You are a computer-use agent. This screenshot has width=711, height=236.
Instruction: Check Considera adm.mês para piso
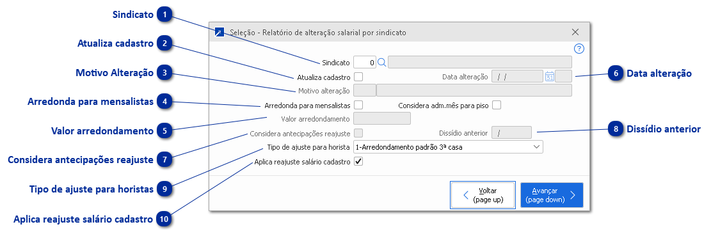pos(497,105)
